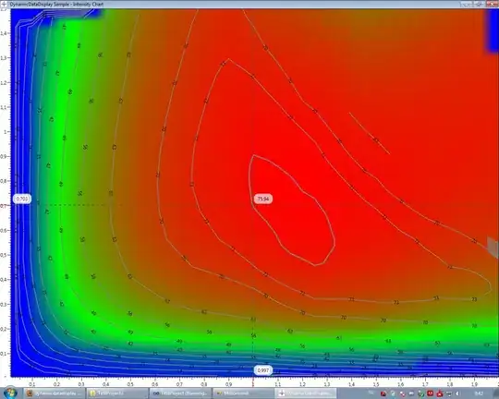499x399 pixels.
Task: Minimize the Intensity Chart window
Action: click(467, 4)
